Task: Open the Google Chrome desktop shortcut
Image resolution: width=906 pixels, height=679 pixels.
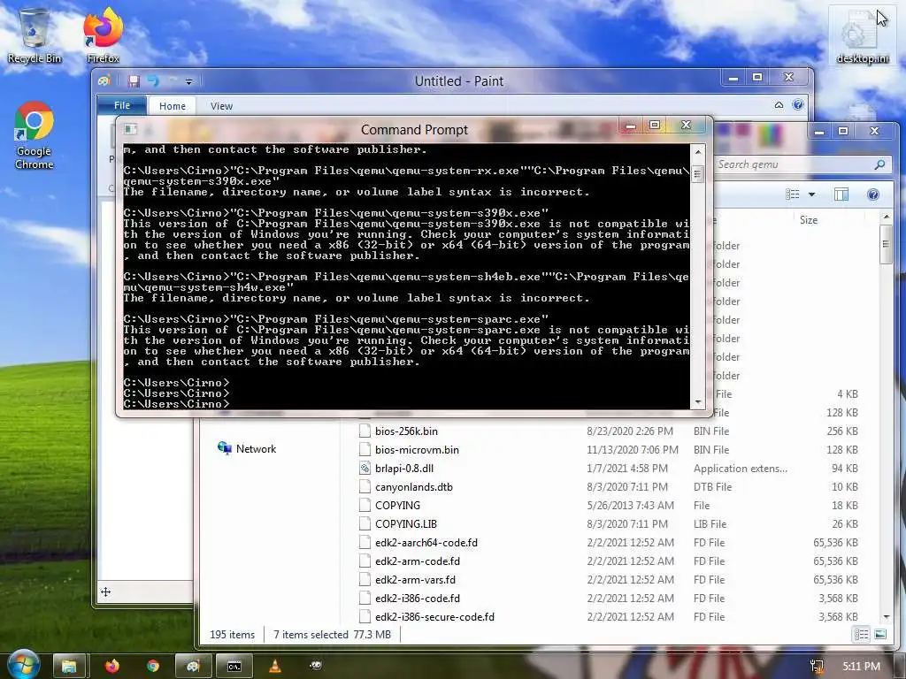Action: pos(35,135)
